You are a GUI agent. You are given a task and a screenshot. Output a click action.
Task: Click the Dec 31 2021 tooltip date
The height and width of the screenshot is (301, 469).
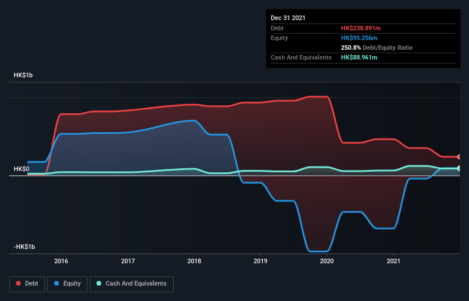288,18
